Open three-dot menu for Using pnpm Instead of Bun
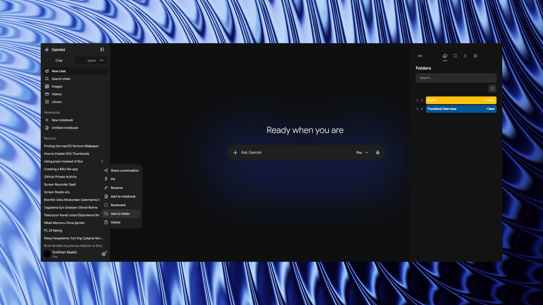The height and width of the screenshot is (305, 543). point(102,161)
